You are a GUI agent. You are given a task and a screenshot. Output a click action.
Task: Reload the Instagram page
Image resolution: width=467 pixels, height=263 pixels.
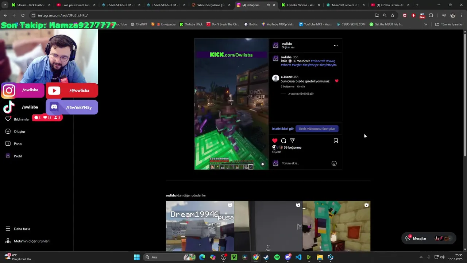click(x=23, y=15)
